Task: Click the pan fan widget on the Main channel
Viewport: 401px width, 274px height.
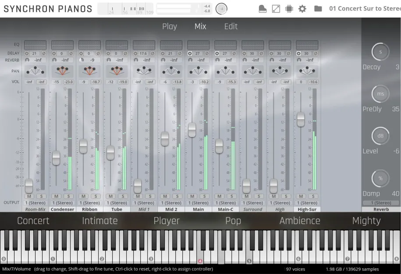Action: click(198, 71)
